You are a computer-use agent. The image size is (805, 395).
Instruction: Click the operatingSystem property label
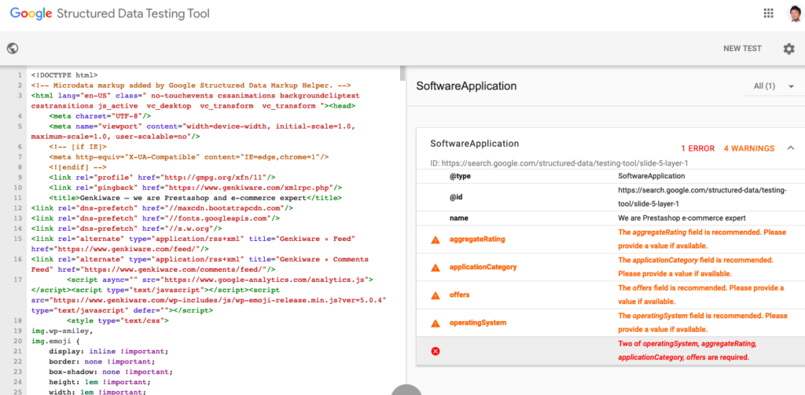(478, 323)
